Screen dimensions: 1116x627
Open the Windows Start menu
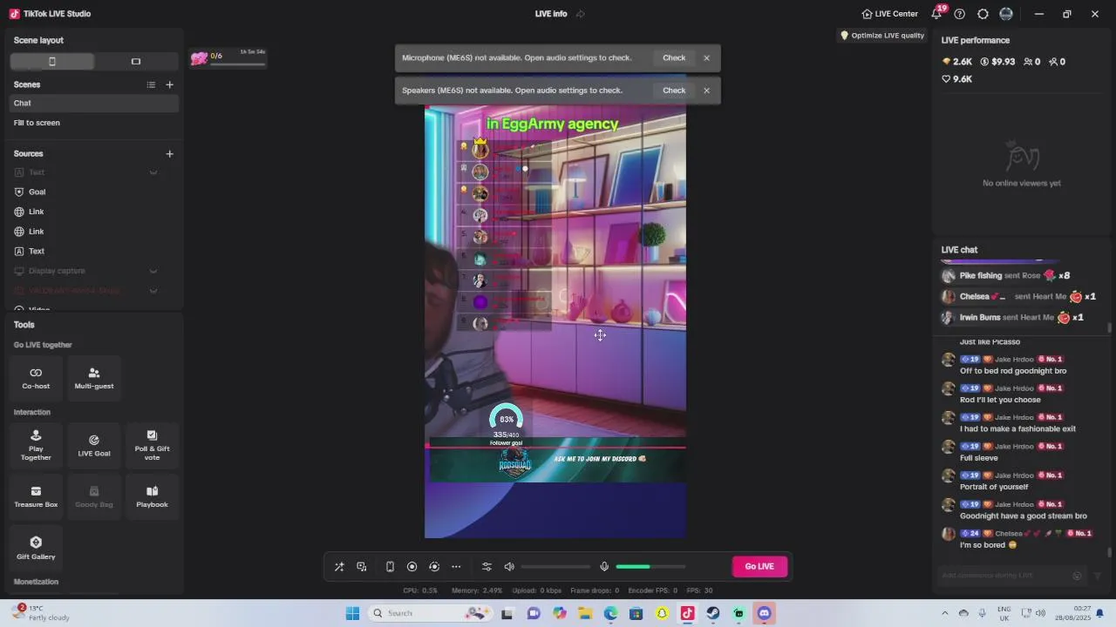(x=352, y=613)
